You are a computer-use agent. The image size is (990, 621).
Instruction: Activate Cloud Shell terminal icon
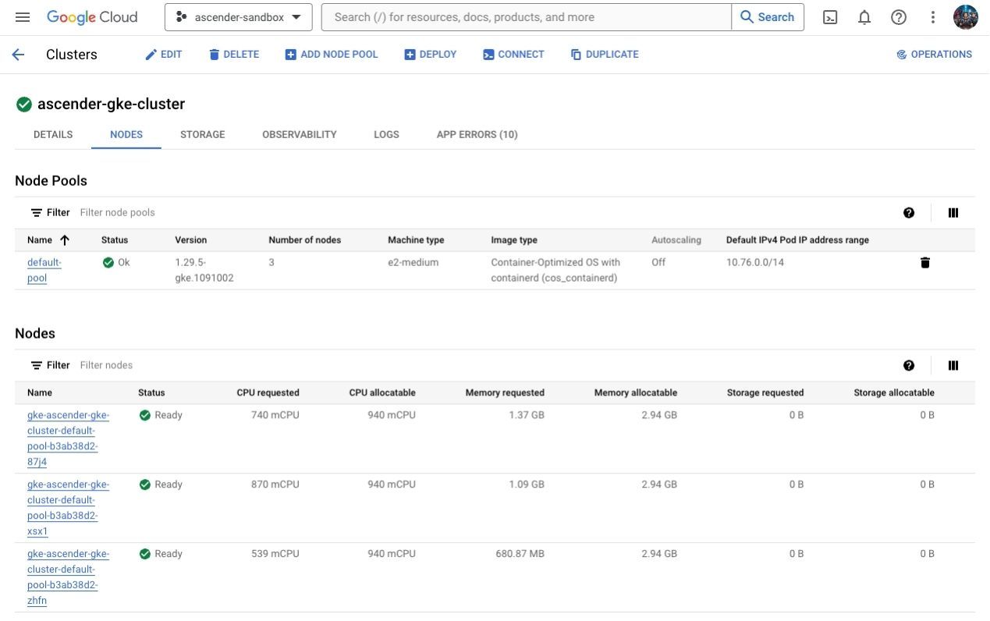pyautogui.click(x=830, y=17)
